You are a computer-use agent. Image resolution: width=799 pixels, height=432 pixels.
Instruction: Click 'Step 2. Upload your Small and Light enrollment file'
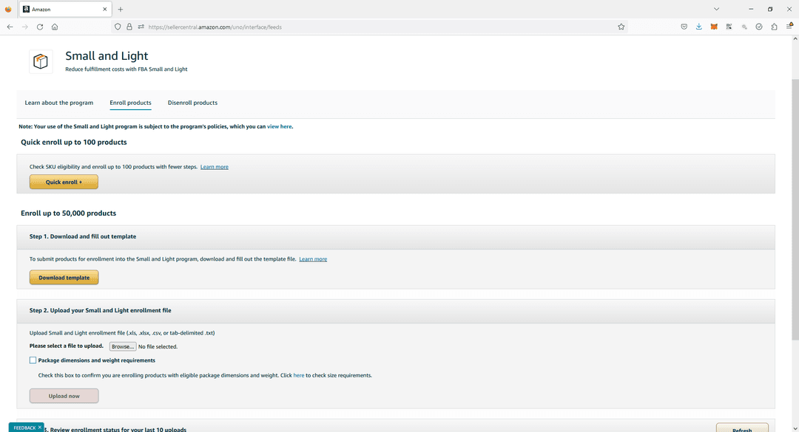point(101,310)
